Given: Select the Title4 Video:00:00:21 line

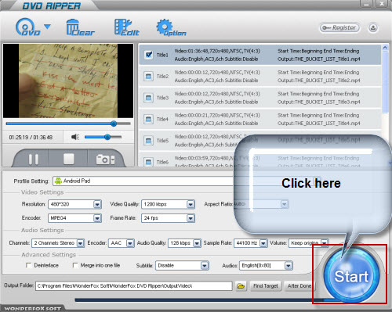Looking at the screenshot, I should pyautogui.click(x=217, y=115).
